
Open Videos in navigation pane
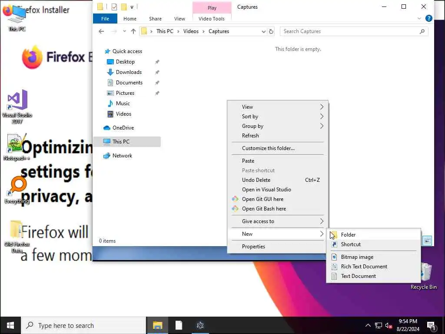click(123, 114)
